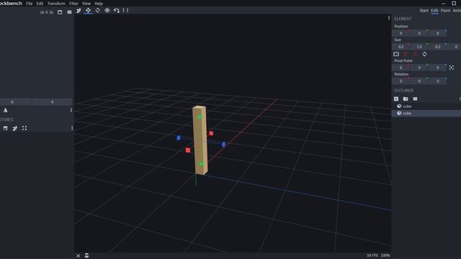Viewport: 461px width, 259px height.
Task: Click the Size Y field showing 1.5
Action: 419,47
